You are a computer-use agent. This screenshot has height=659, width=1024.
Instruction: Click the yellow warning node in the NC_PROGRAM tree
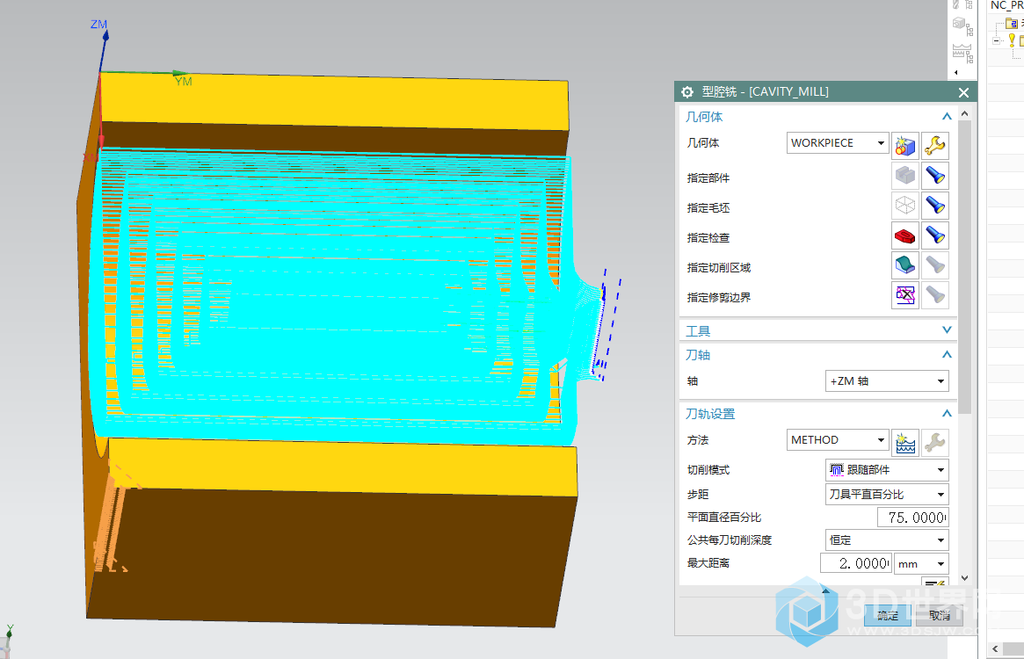(1012, 40)
